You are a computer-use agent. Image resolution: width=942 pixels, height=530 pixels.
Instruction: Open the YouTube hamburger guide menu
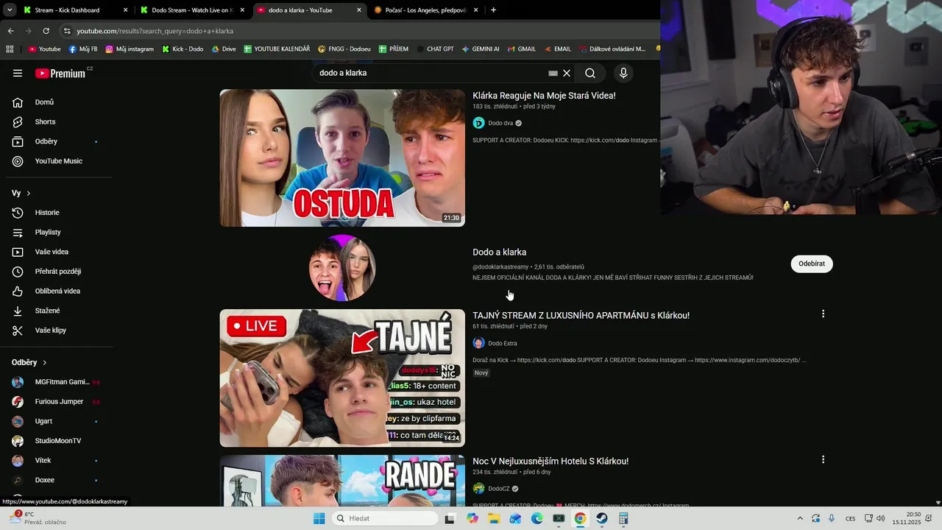click(18, 73)
